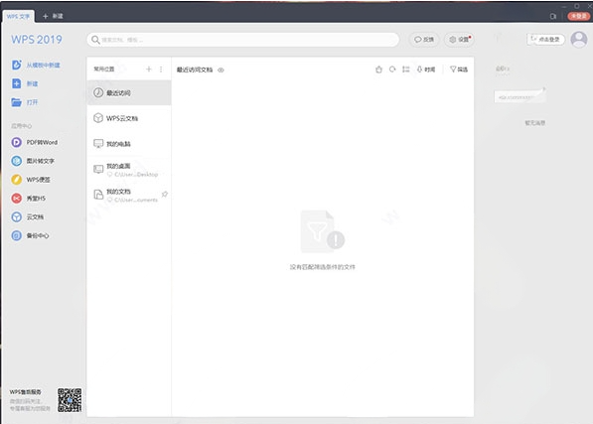
Task: Click the red 未登录 badge
Action: coord(579,16)
